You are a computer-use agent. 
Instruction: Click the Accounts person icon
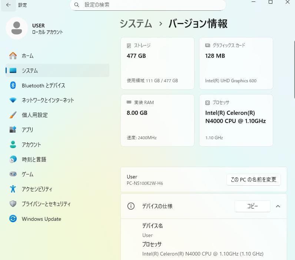[13, 144]
